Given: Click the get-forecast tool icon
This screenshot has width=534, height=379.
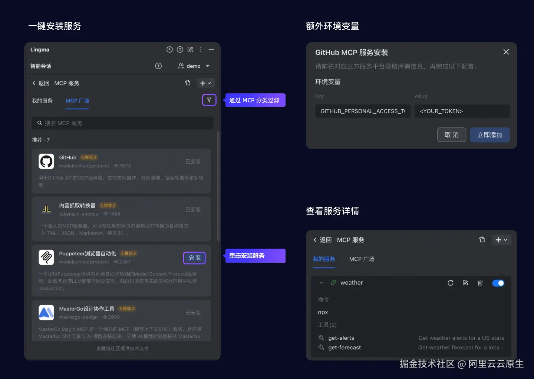Looking at the screenshot, I should coord(321,347).
